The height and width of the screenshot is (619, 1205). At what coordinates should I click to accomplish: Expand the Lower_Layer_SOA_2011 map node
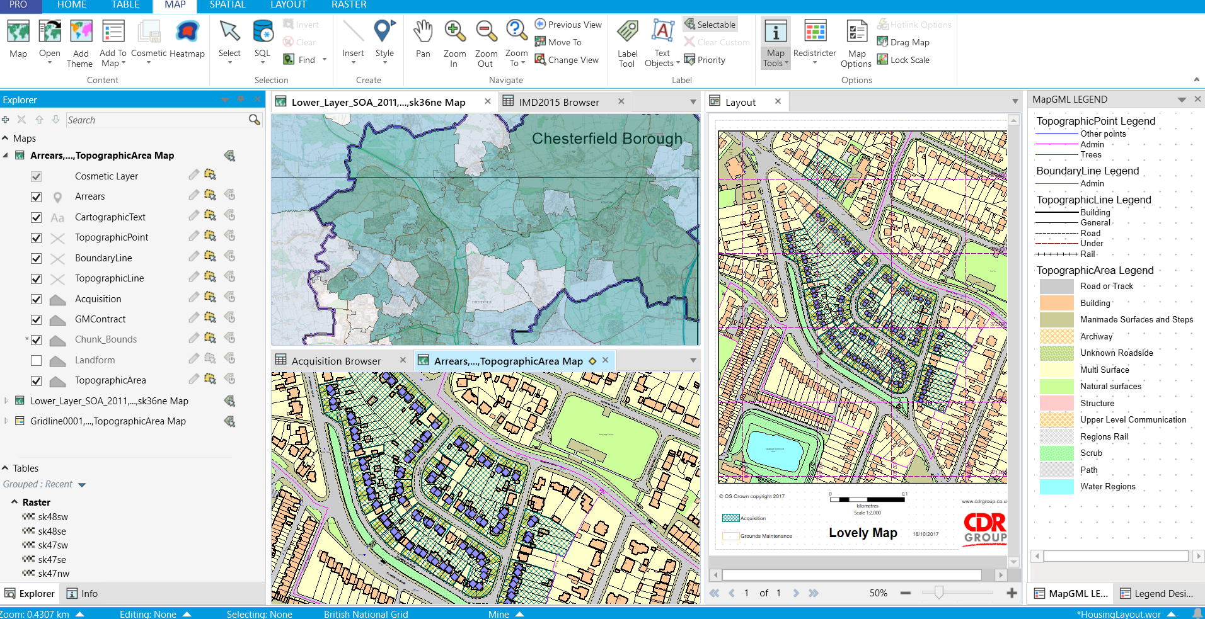point(6,400)
